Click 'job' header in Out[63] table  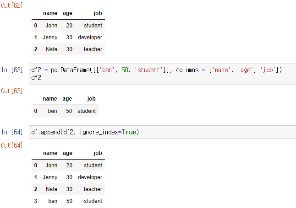(x=91, y=99)
